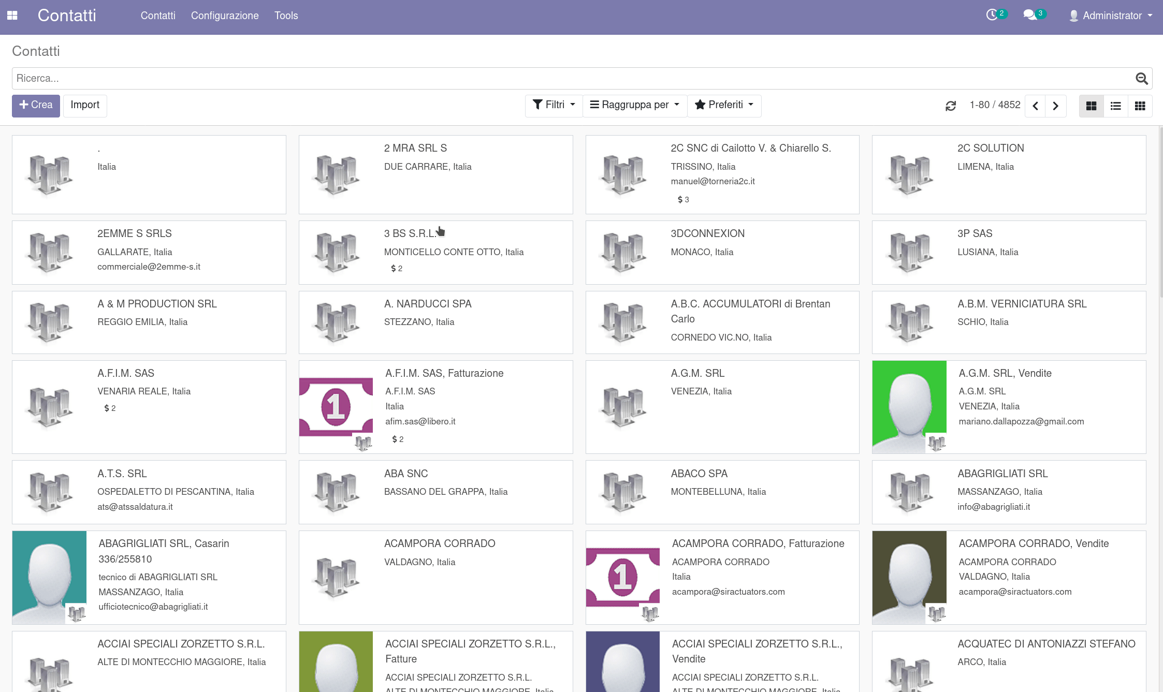Go to previous page of contacts
The width and height of the screenshot is (1163, 692).
click(x=1035, y=106)
